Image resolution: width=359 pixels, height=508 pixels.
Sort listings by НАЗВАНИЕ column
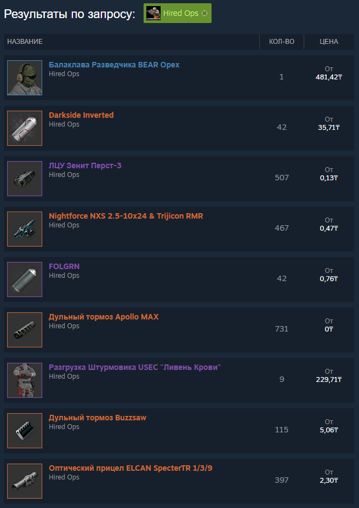pyautogui.click(x=25, y=42)
